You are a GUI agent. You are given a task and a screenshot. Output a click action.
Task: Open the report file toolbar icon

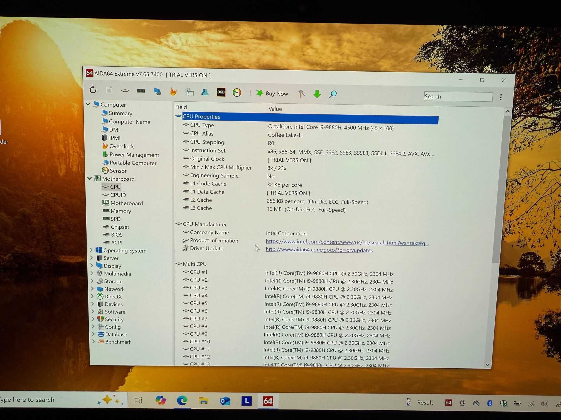[x=109, y=90]
